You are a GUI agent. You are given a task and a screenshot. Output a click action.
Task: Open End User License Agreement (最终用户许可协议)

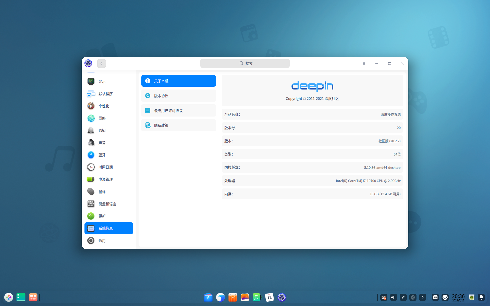point(178,110)
